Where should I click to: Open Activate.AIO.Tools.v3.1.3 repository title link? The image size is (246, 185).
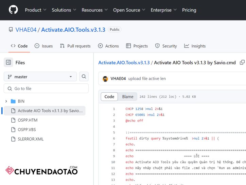click(x=73, y=30)
